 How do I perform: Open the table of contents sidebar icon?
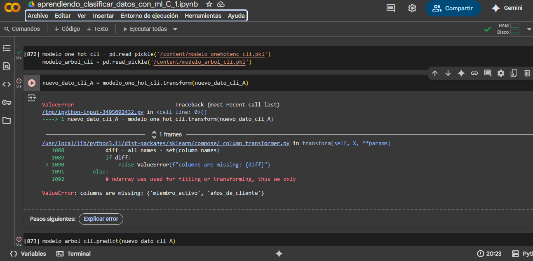tap(7, 48)
